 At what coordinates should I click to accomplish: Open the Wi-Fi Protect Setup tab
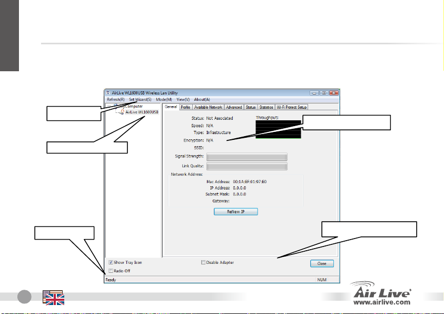[291, 107]
